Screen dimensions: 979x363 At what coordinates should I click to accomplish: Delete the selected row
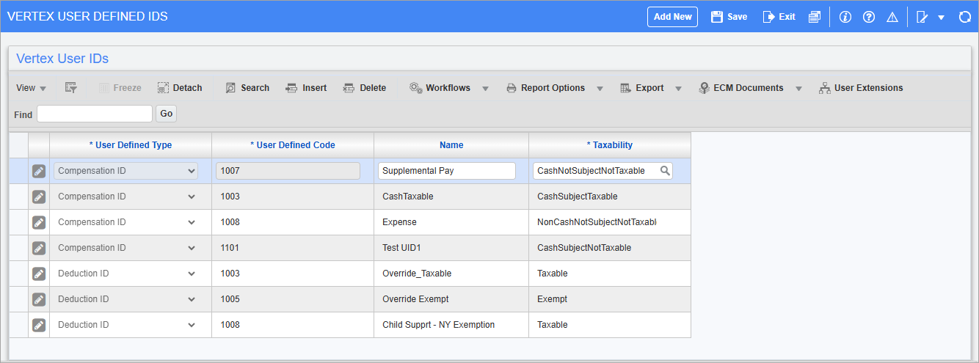coord(365,88)
